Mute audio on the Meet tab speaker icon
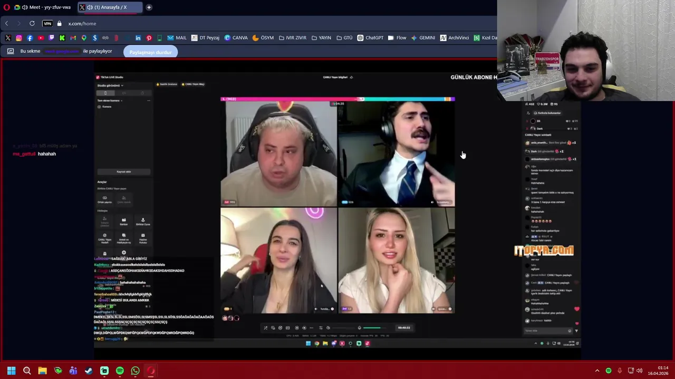The image size is (675, 379). 25,7
